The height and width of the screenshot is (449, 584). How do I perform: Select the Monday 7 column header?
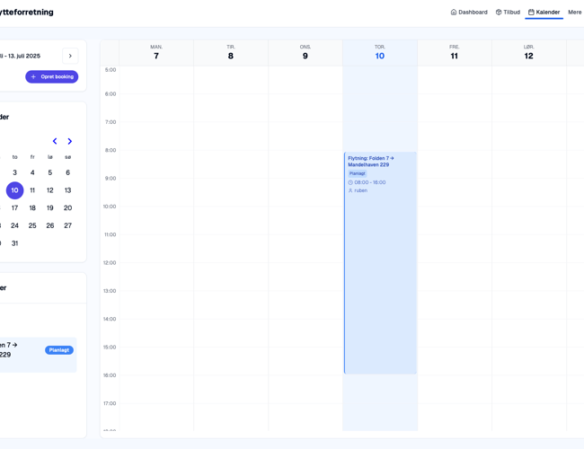pos(156,52)
